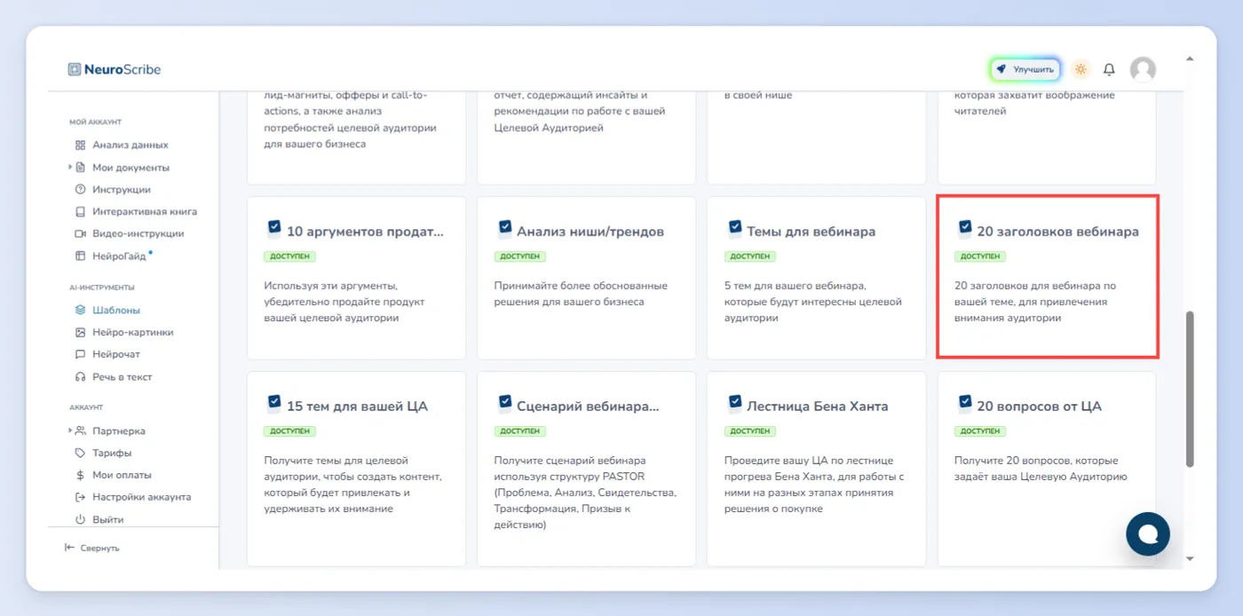Viewport: 1243px width, 616px height.
Task: Click the Улучшить upgrade button
Action: [x=1025, y=69]
